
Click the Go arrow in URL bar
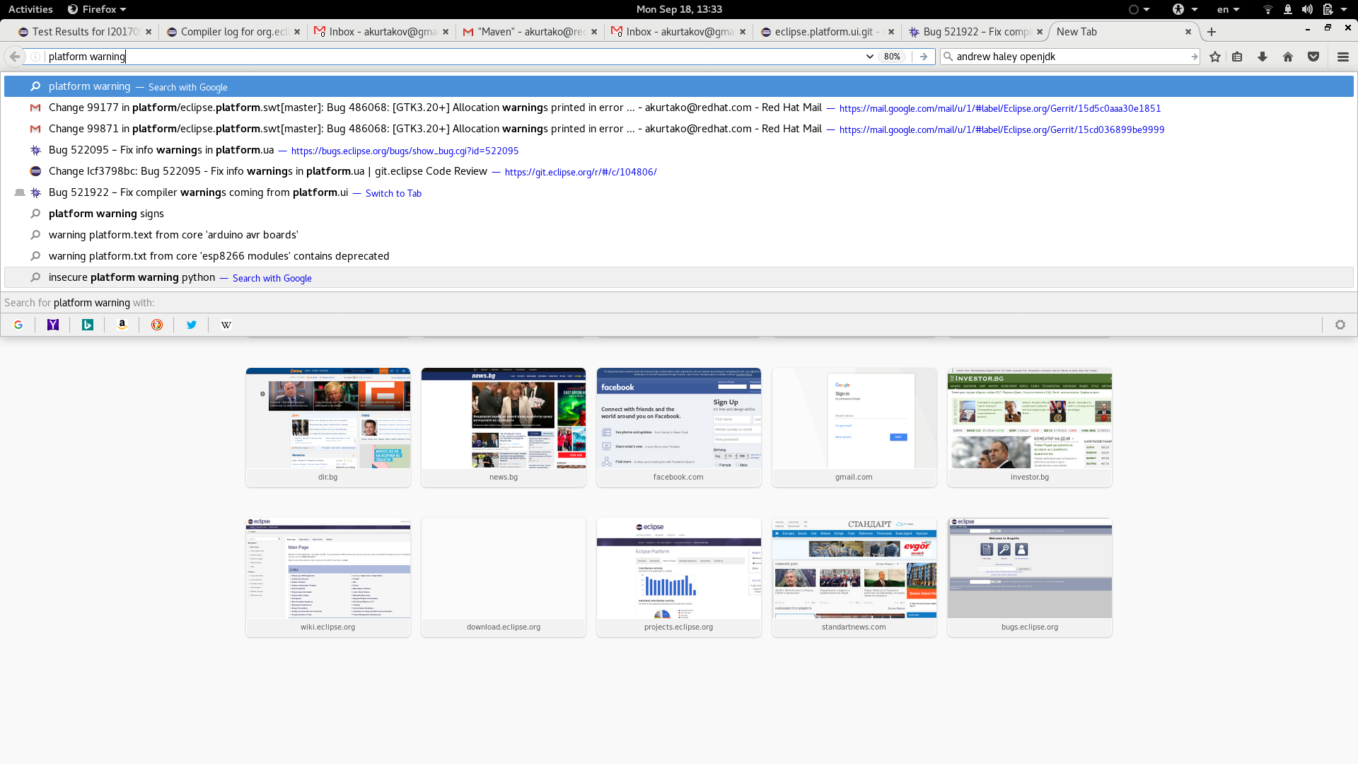[x=924, y=57]
